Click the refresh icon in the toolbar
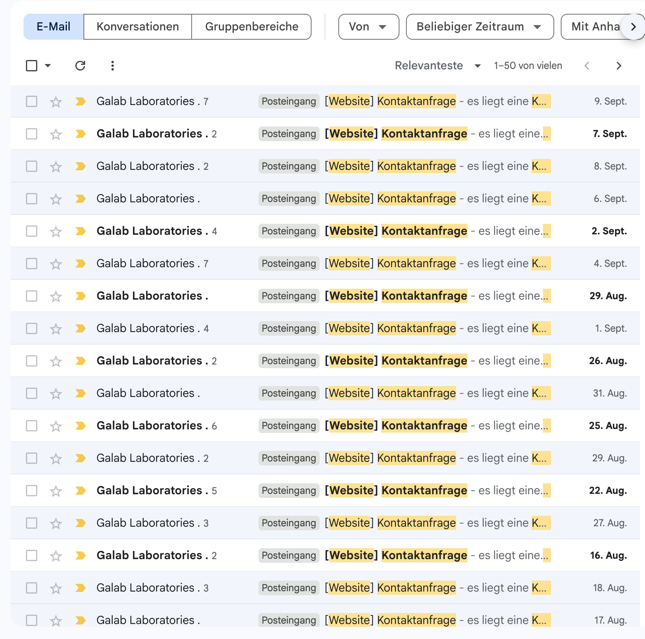 point(80,66)
